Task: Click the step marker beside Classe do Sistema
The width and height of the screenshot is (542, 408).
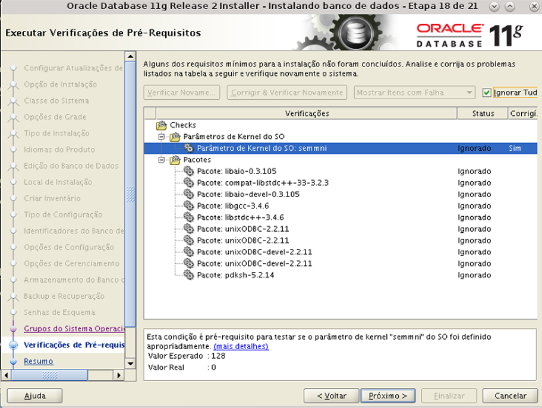Action: tap(14, 101)
